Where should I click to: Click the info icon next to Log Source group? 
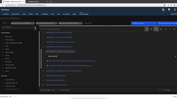coord(18,89)
